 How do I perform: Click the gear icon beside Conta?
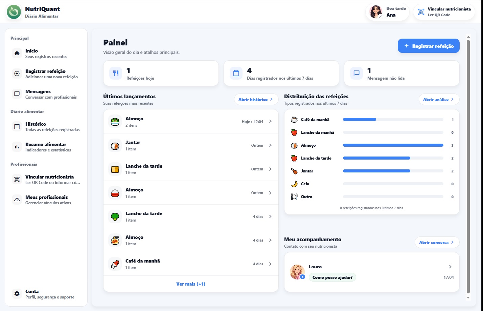(17, 294)
